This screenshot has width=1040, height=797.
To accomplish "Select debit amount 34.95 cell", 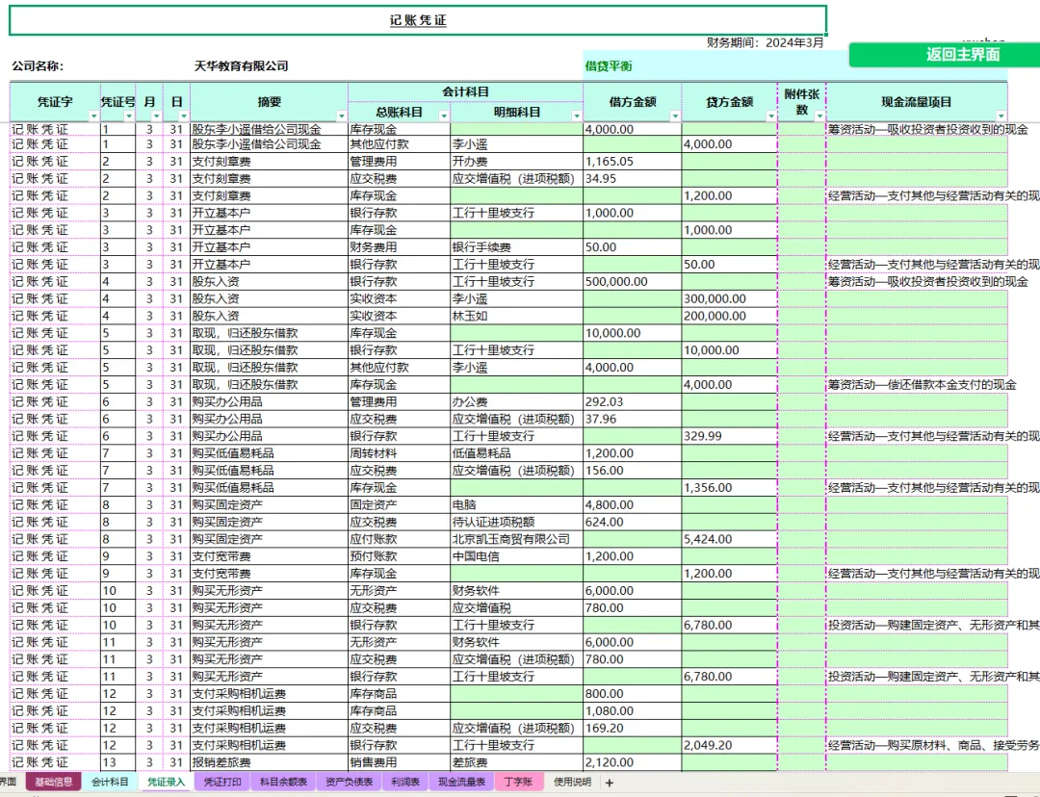I will (632, 178).
